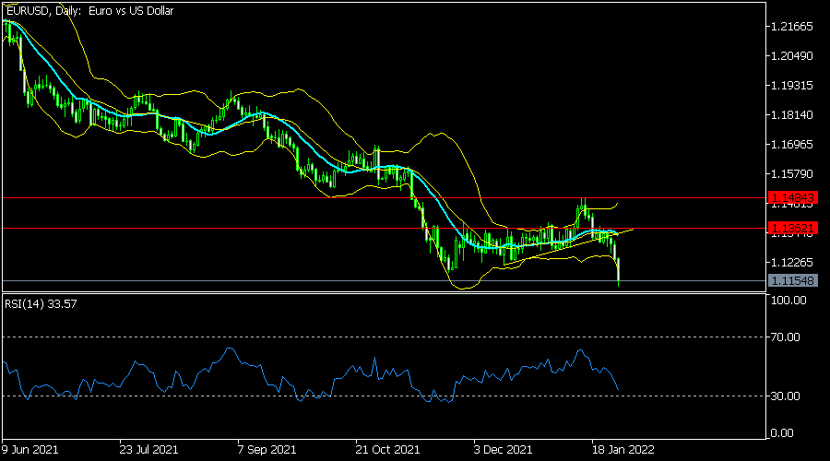
Task: Click the 1.19315 price axis value
Action: click(792, 86)
